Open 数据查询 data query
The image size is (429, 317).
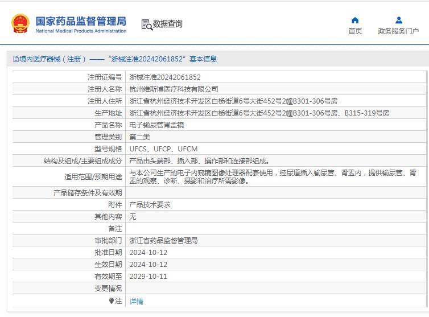click(167, 24)
